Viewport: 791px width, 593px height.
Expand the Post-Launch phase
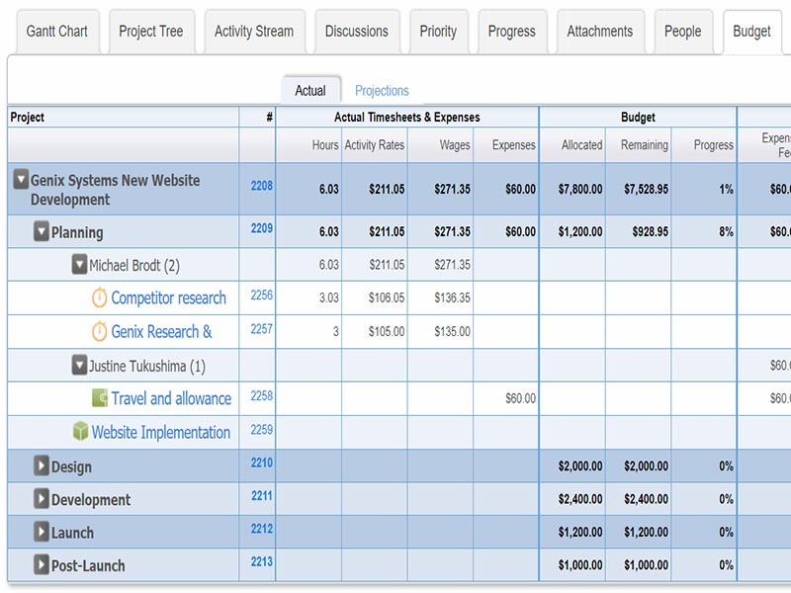41,565
